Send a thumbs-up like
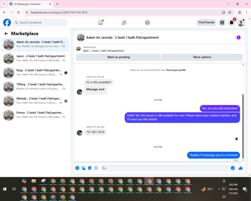The height and width of the screenshot is (201, 251). pos(240,168)
